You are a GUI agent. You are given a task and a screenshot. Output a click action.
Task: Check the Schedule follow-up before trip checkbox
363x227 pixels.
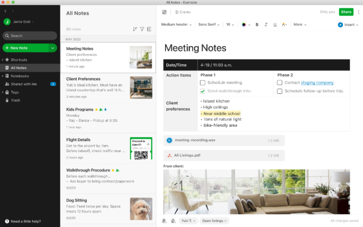[280, 91]
